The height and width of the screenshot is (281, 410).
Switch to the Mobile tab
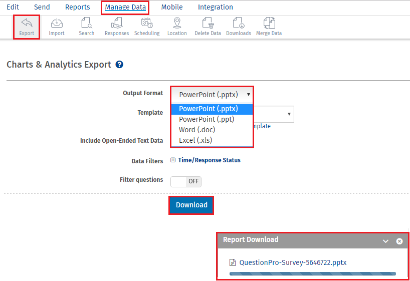coord(172,7)
